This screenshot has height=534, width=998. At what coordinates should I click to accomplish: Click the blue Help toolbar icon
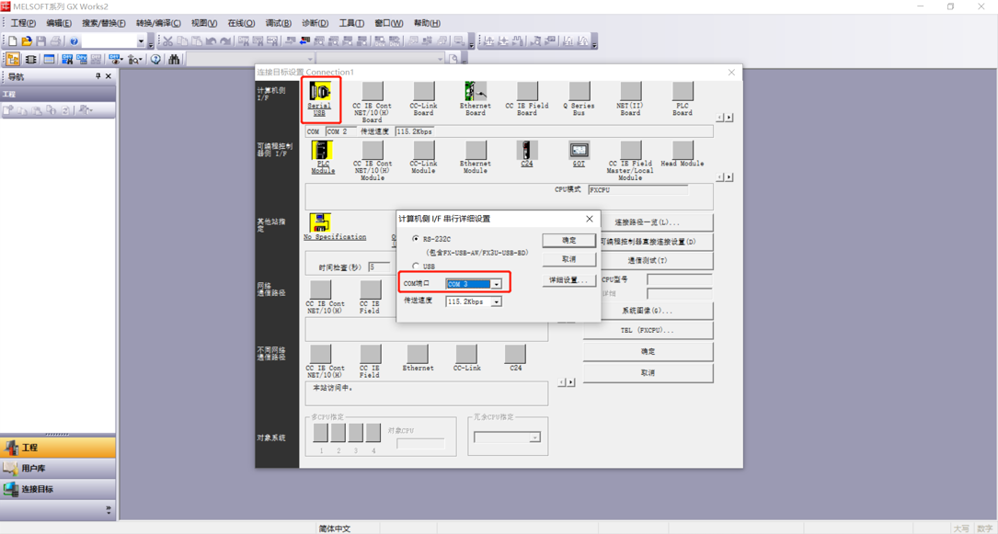pos(74,41)
